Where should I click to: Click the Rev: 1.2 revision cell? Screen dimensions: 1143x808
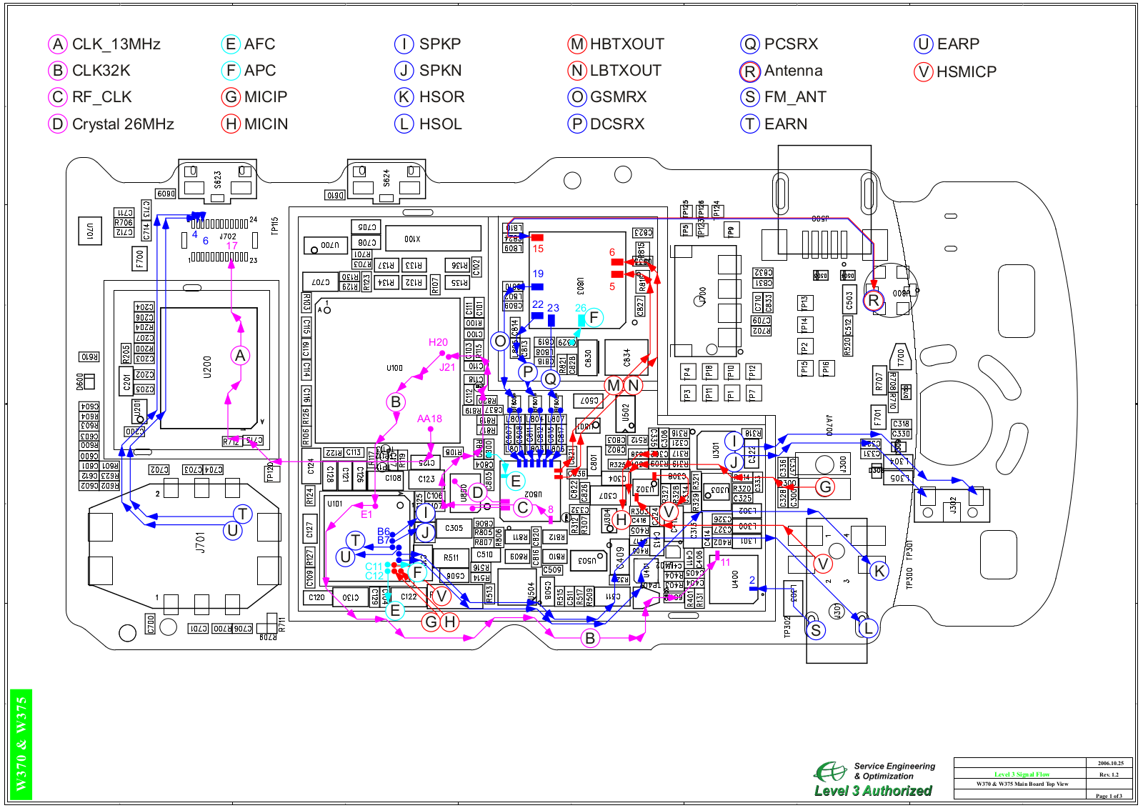(x=1109, y=774)
